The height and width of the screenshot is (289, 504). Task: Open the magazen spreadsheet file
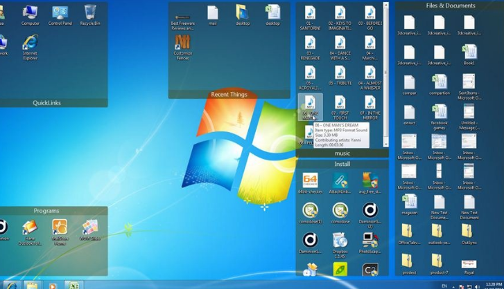pyautogui.click(x=409, y=205)
